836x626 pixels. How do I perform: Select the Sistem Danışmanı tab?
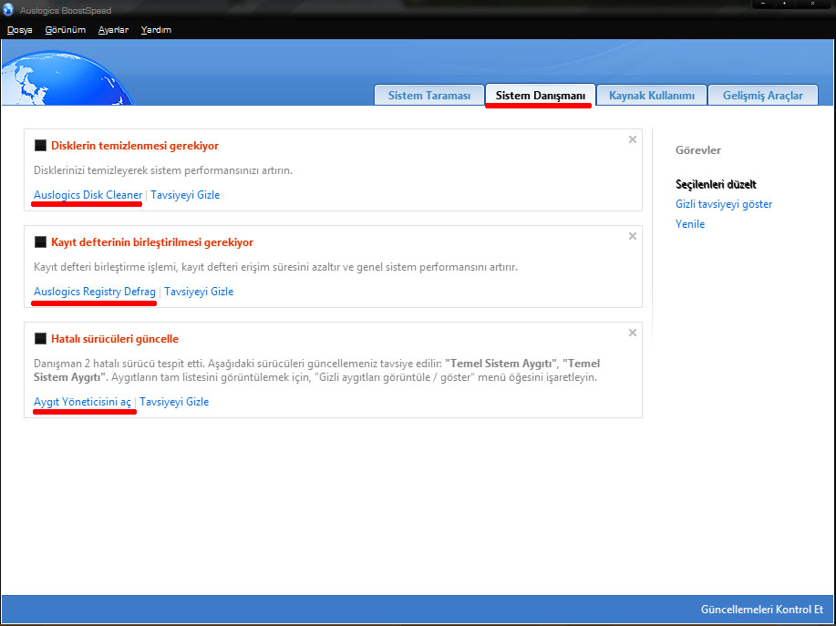[x=540, y=96]
